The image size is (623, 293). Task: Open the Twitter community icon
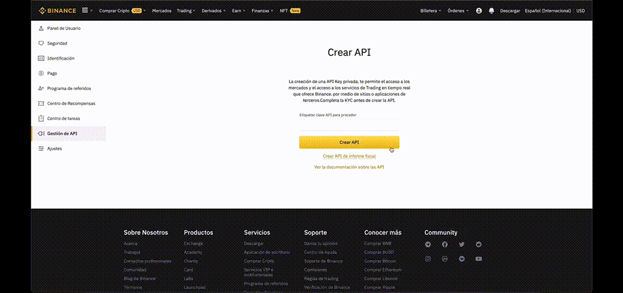click(x=461, y=244)
